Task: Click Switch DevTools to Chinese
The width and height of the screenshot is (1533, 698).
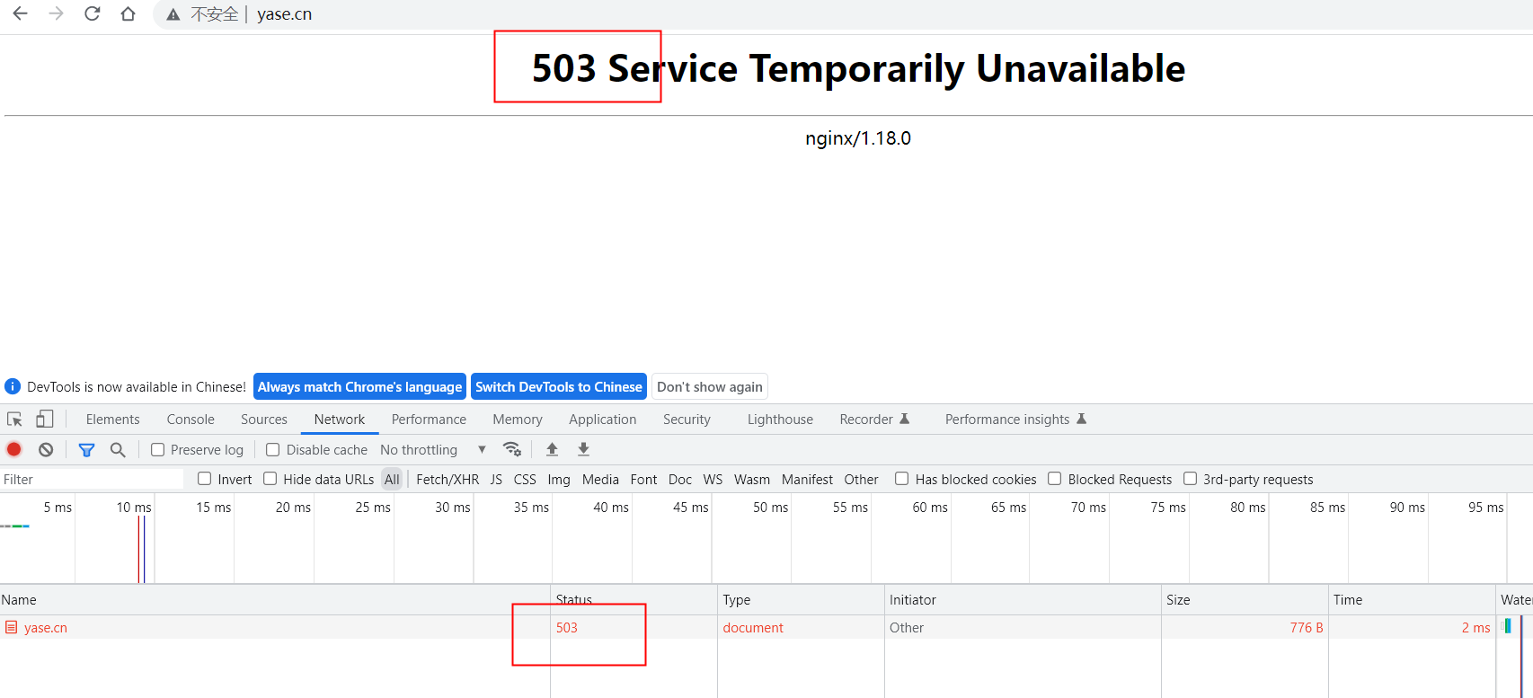Action: 559,387
